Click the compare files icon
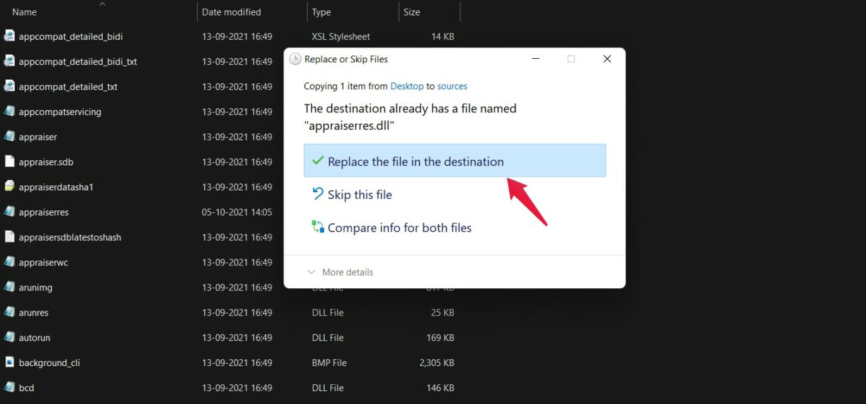Screen dimensions: 866x404 [317, 227]
